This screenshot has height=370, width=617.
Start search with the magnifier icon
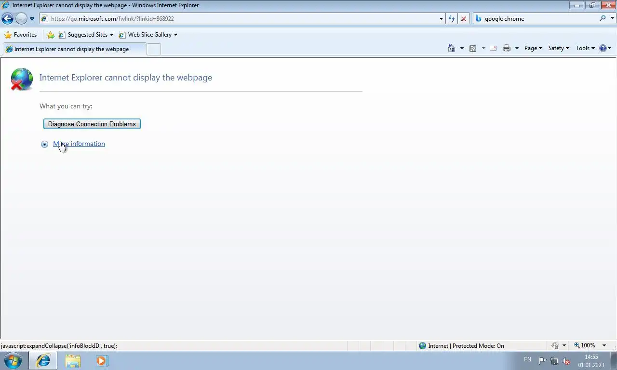[x=603, y=18]
